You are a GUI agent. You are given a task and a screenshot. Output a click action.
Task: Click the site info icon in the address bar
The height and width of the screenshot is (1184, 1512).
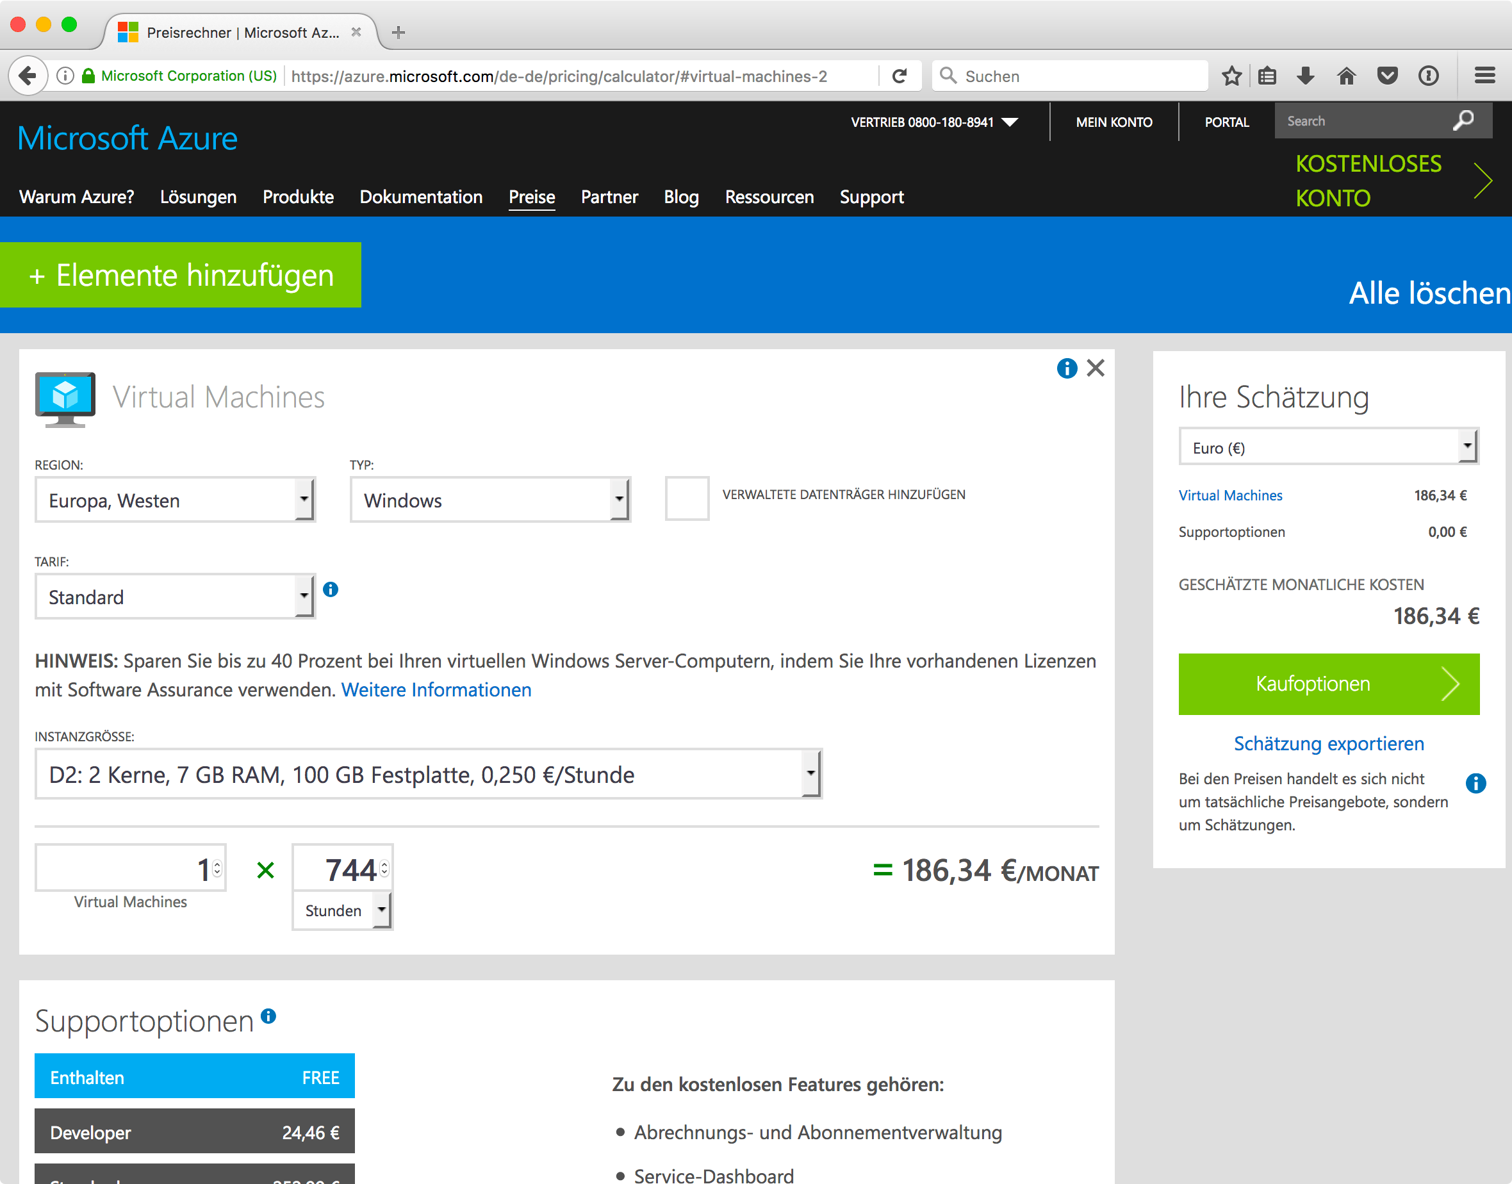click(65, 76)
